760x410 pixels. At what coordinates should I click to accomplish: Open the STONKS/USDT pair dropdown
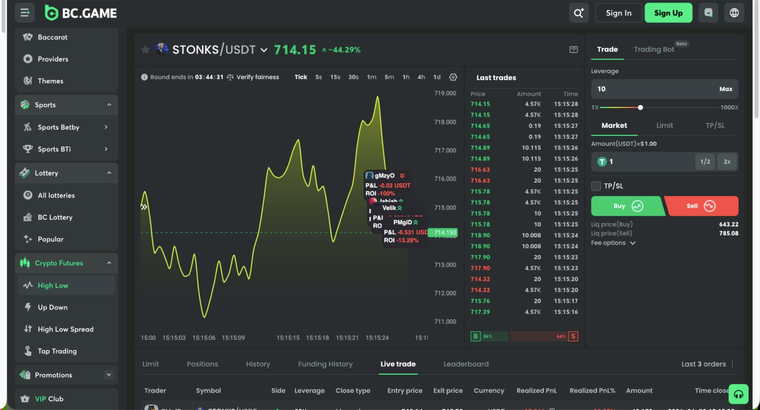tap(264, 50)
